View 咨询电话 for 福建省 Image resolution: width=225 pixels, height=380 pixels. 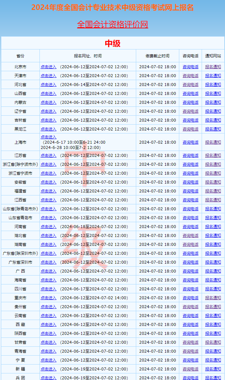190,191
